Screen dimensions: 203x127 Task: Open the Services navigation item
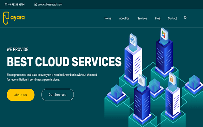tap(142, 18)
